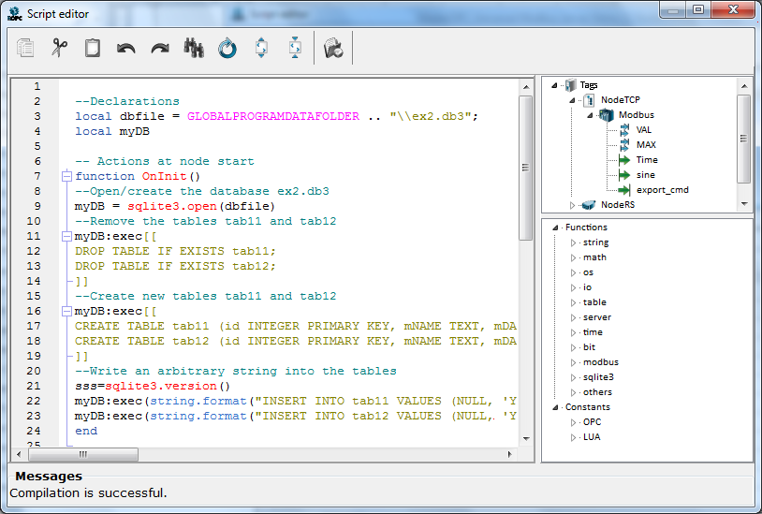Click the Undo arrow icon
The height and width of the screenshot is (514, 762).
[125, 48]
